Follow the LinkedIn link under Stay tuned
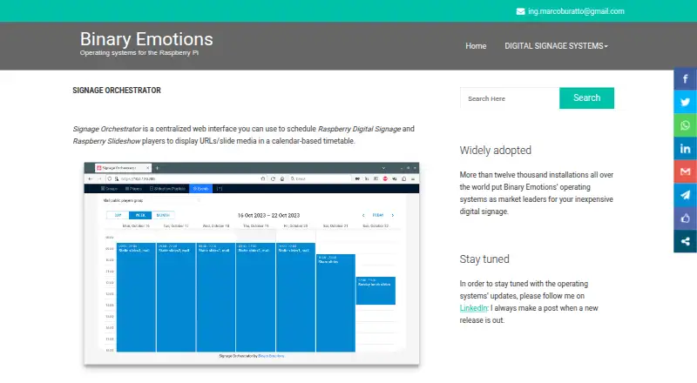 (473, 308)
